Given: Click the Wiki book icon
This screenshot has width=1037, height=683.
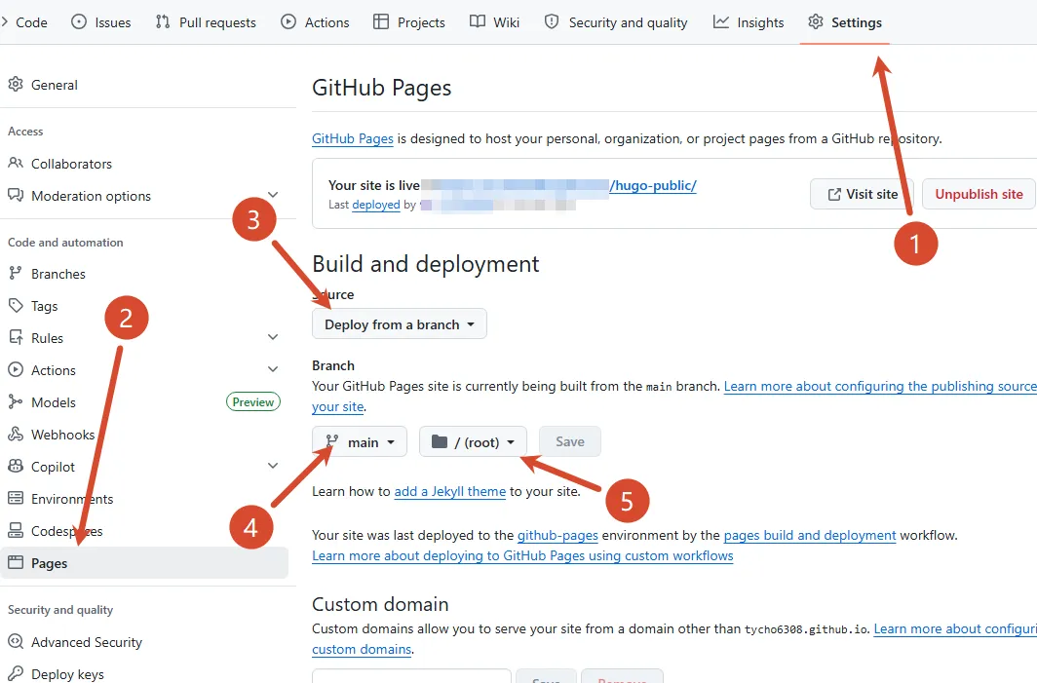Looking at the screenshot, I should click(478, 21).
